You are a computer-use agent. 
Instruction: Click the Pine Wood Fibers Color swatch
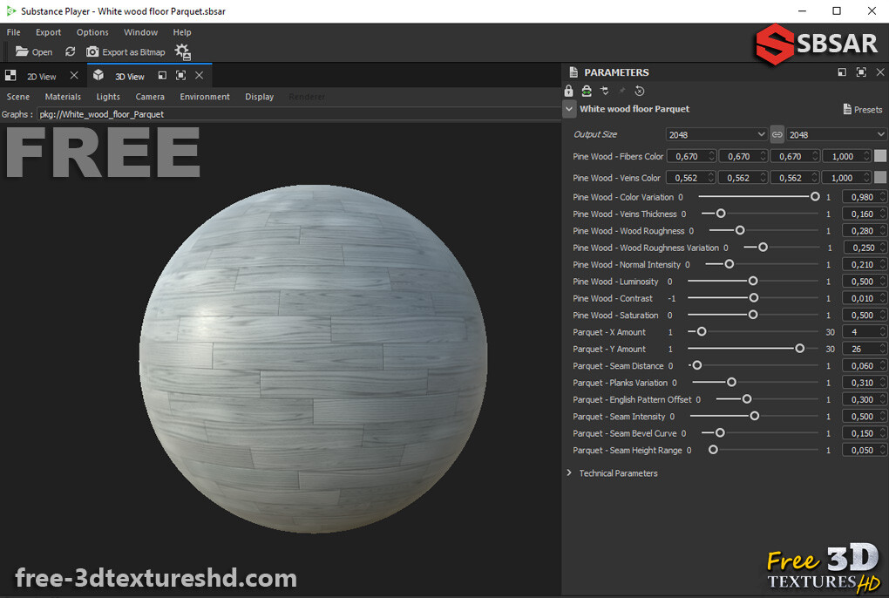[880, 156]
